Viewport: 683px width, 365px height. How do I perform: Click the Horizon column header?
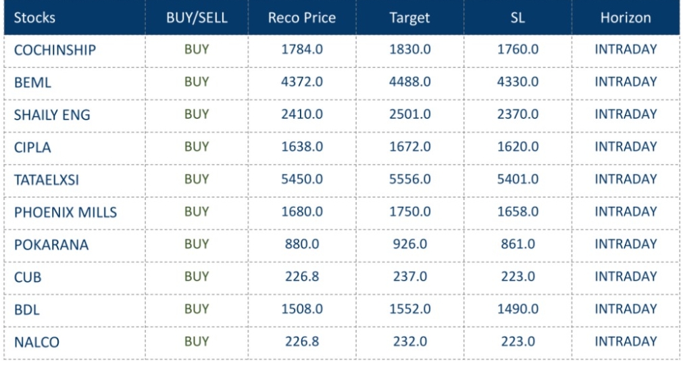[626, 18]
